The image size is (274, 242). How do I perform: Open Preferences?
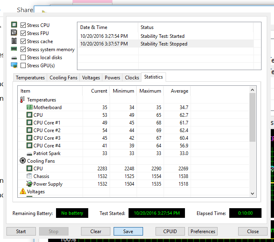(203, 232)
